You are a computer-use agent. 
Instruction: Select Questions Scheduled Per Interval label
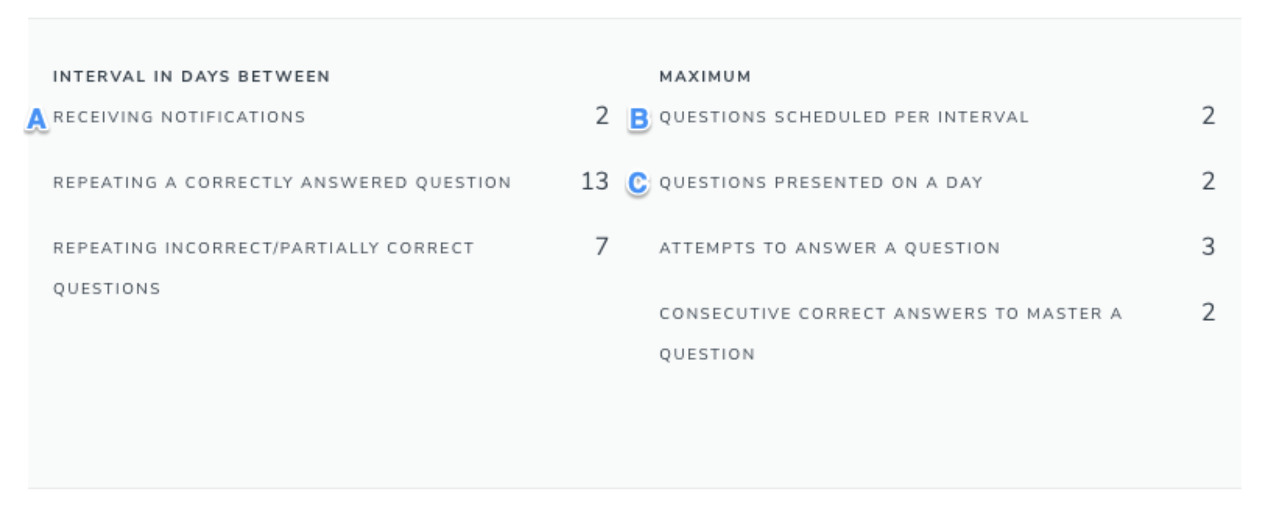[x=844, y=117]
